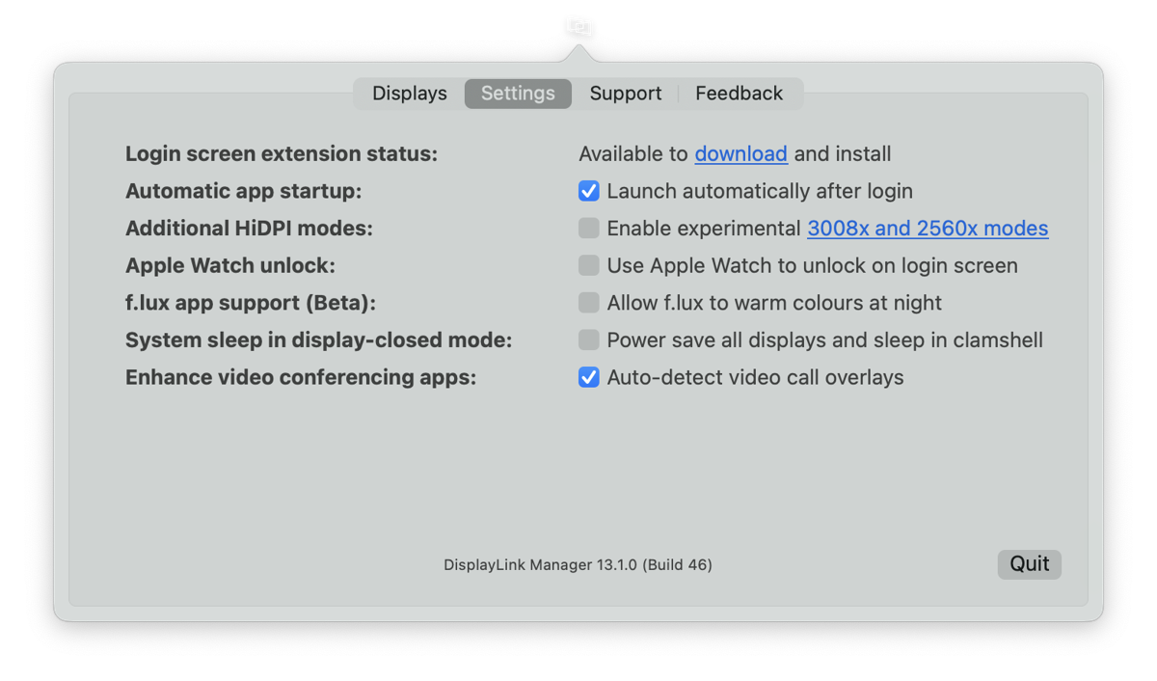Enable Apple Watch unlock on login screen

click(x=588, y=265)
